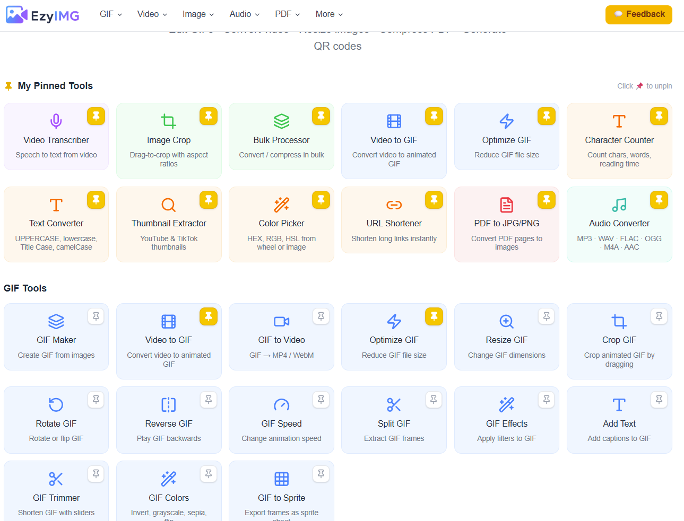This screenshot has width=684, height=521.
Task: Click the Rotate GIF arrow icon
Action: [56, 405]
